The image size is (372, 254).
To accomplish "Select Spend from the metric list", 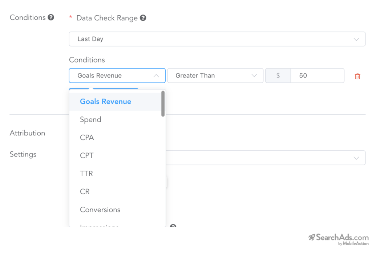I will [x=90, y=120].
